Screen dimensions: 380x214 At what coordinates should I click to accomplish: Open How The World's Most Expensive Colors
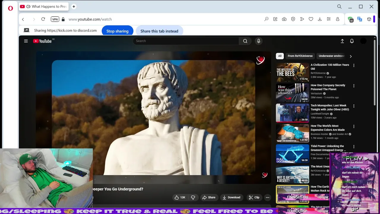pos(328,128)
